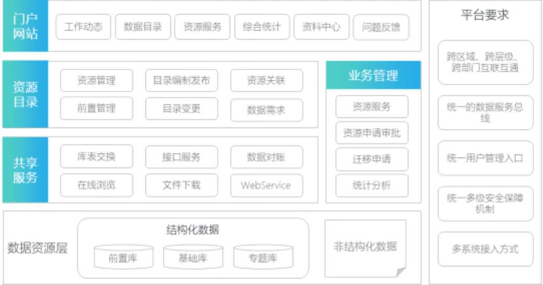Open 目录编制发布 box
Viewport: 543px width, 285px height.
coord(182,81)
